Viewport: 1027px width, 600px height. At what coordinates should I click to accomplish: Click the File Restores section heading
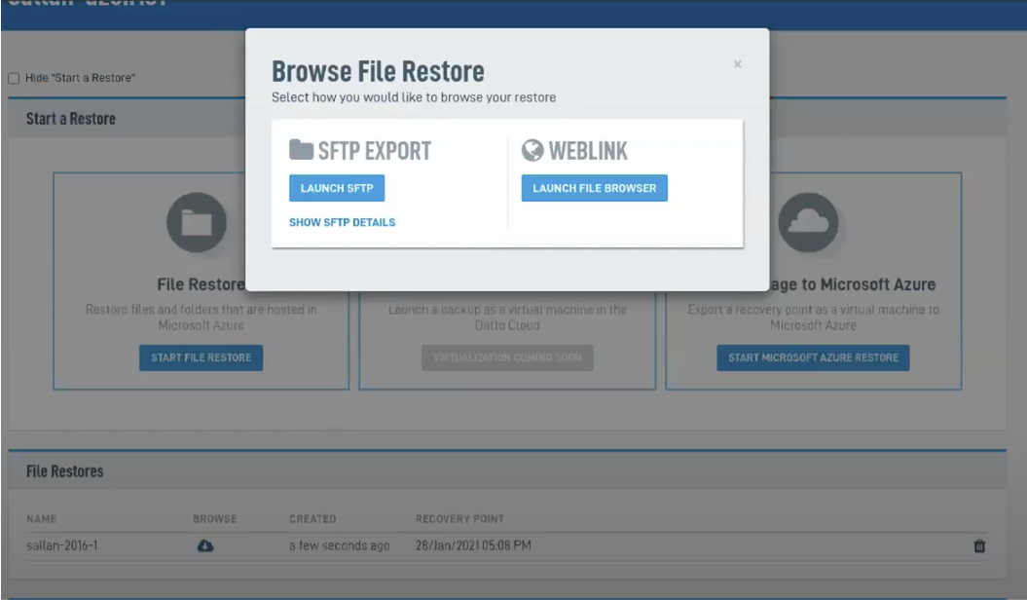[x=64, y=471]
